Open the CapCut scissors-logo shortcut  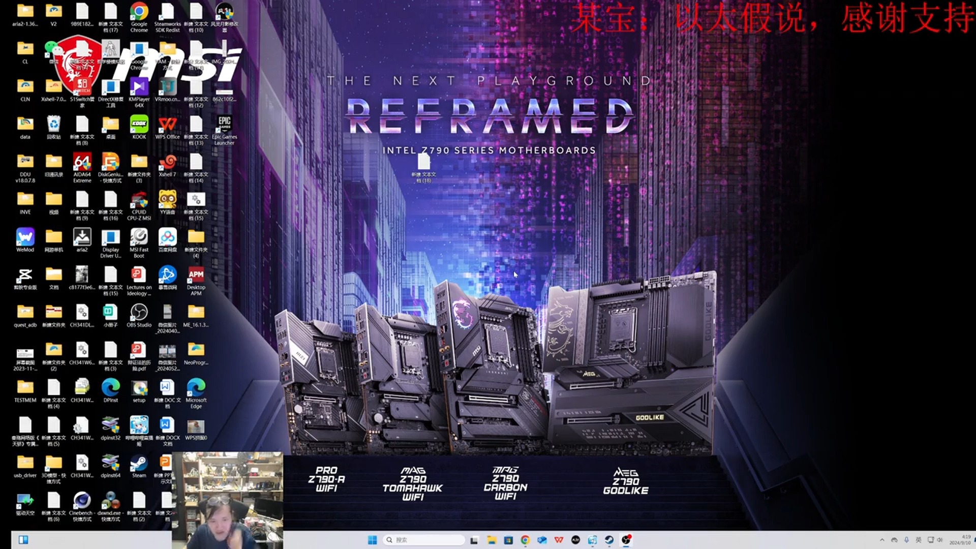click(x=25, y=278)
